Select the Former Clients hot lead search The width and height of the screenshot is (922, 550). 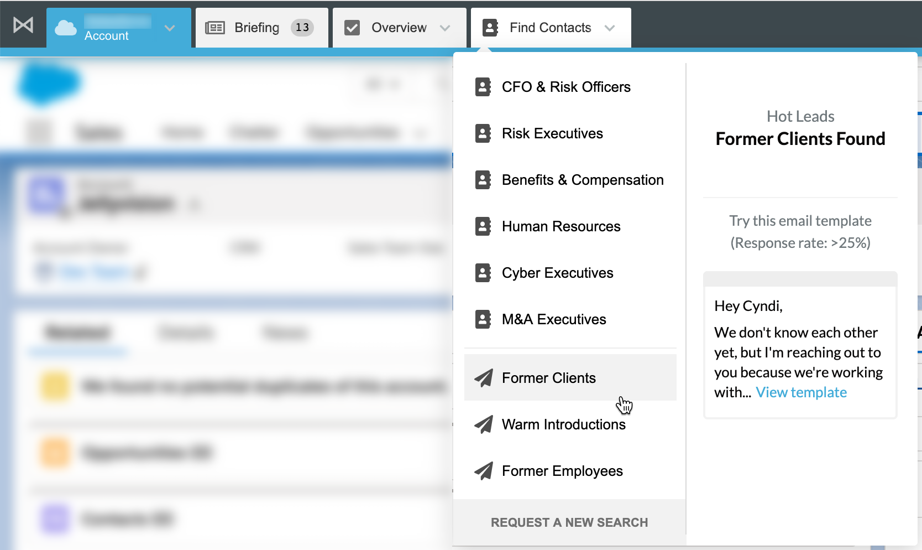[x=548, y=378]
